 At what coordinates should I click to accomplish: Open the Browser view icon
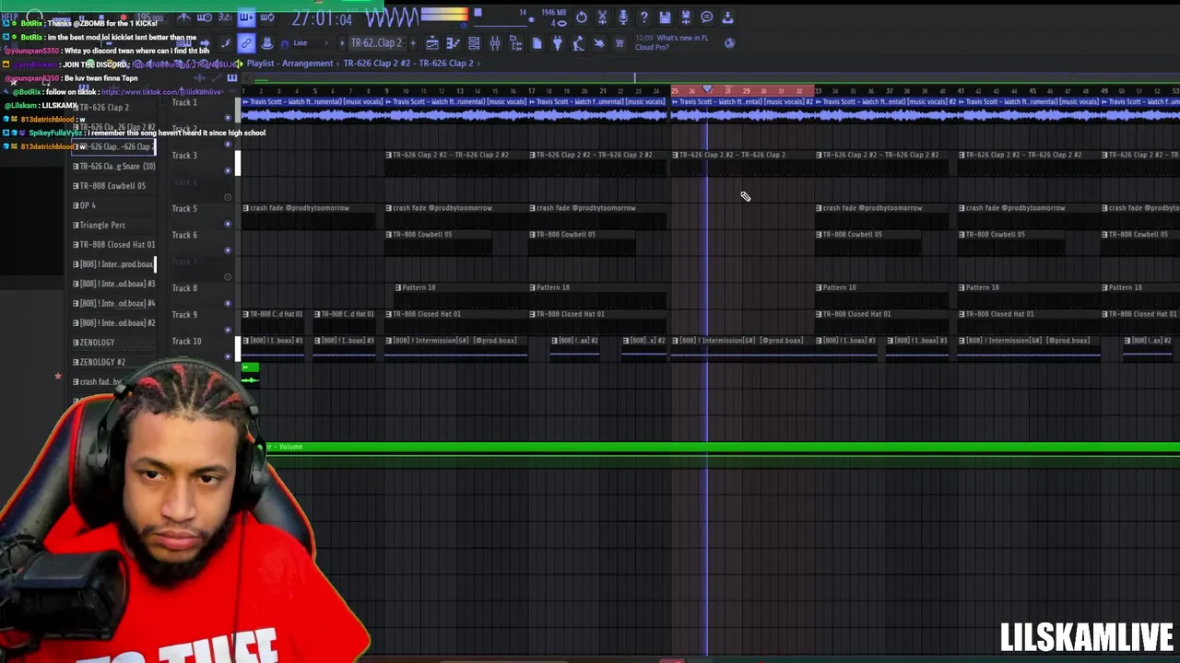(516, 43)
